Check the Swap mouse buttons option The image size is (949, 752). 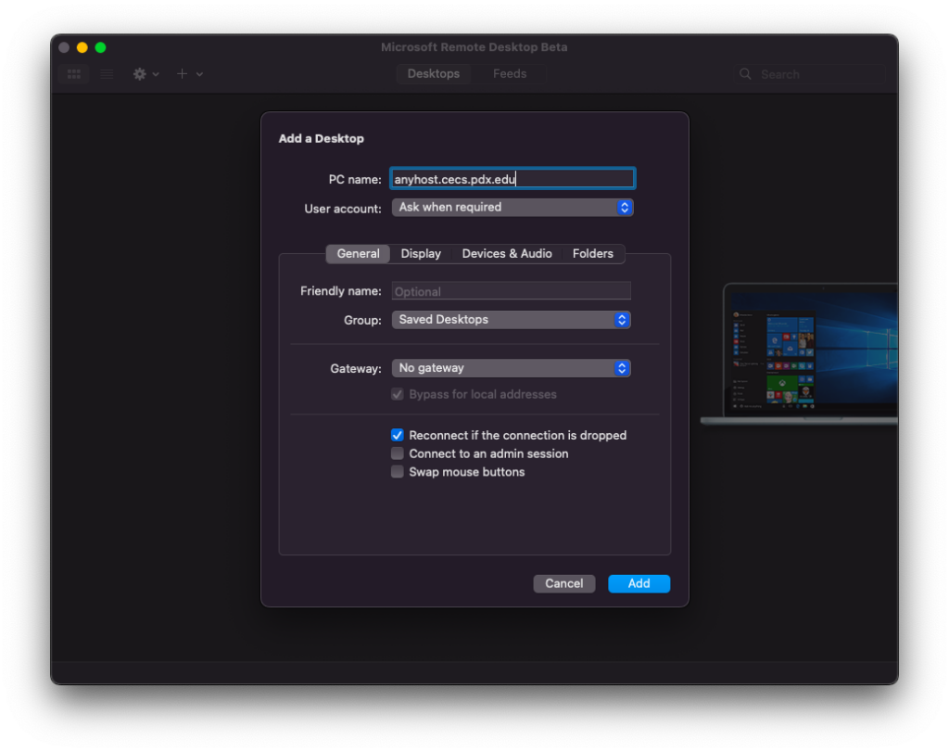[397, 471]
